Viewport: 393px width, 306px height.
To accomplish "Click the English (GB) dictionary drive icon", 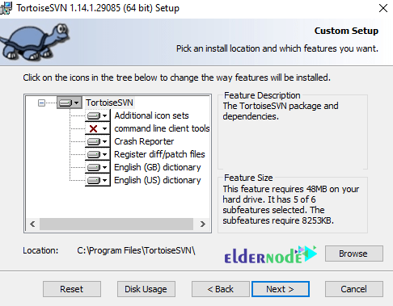I will pos(94,167).
